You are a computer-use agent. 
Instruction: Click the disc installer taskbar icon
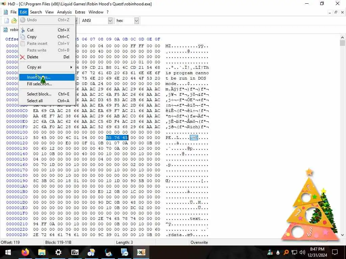click(x=124, y=252)
